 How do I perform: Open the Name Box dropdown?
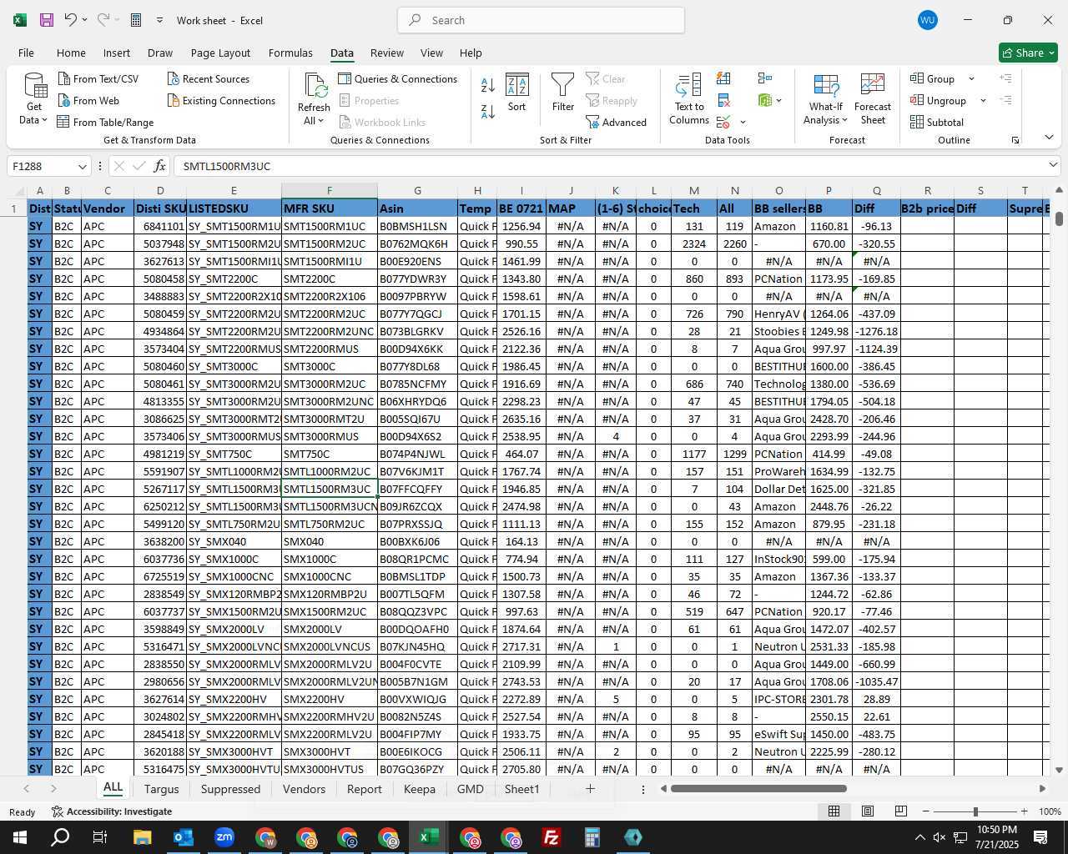click(x=82, y=166)
